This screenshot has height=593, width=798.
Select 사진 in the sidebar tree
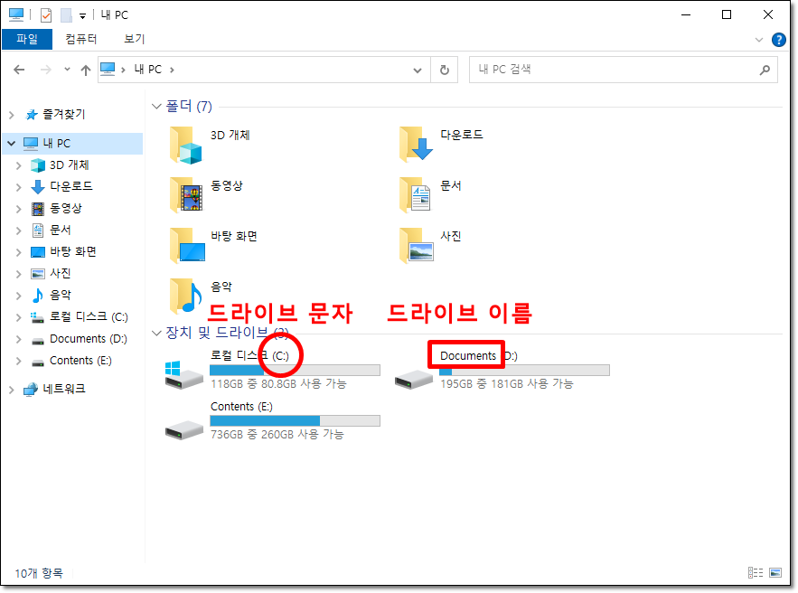pyautogui.click(x=60, y=273)
